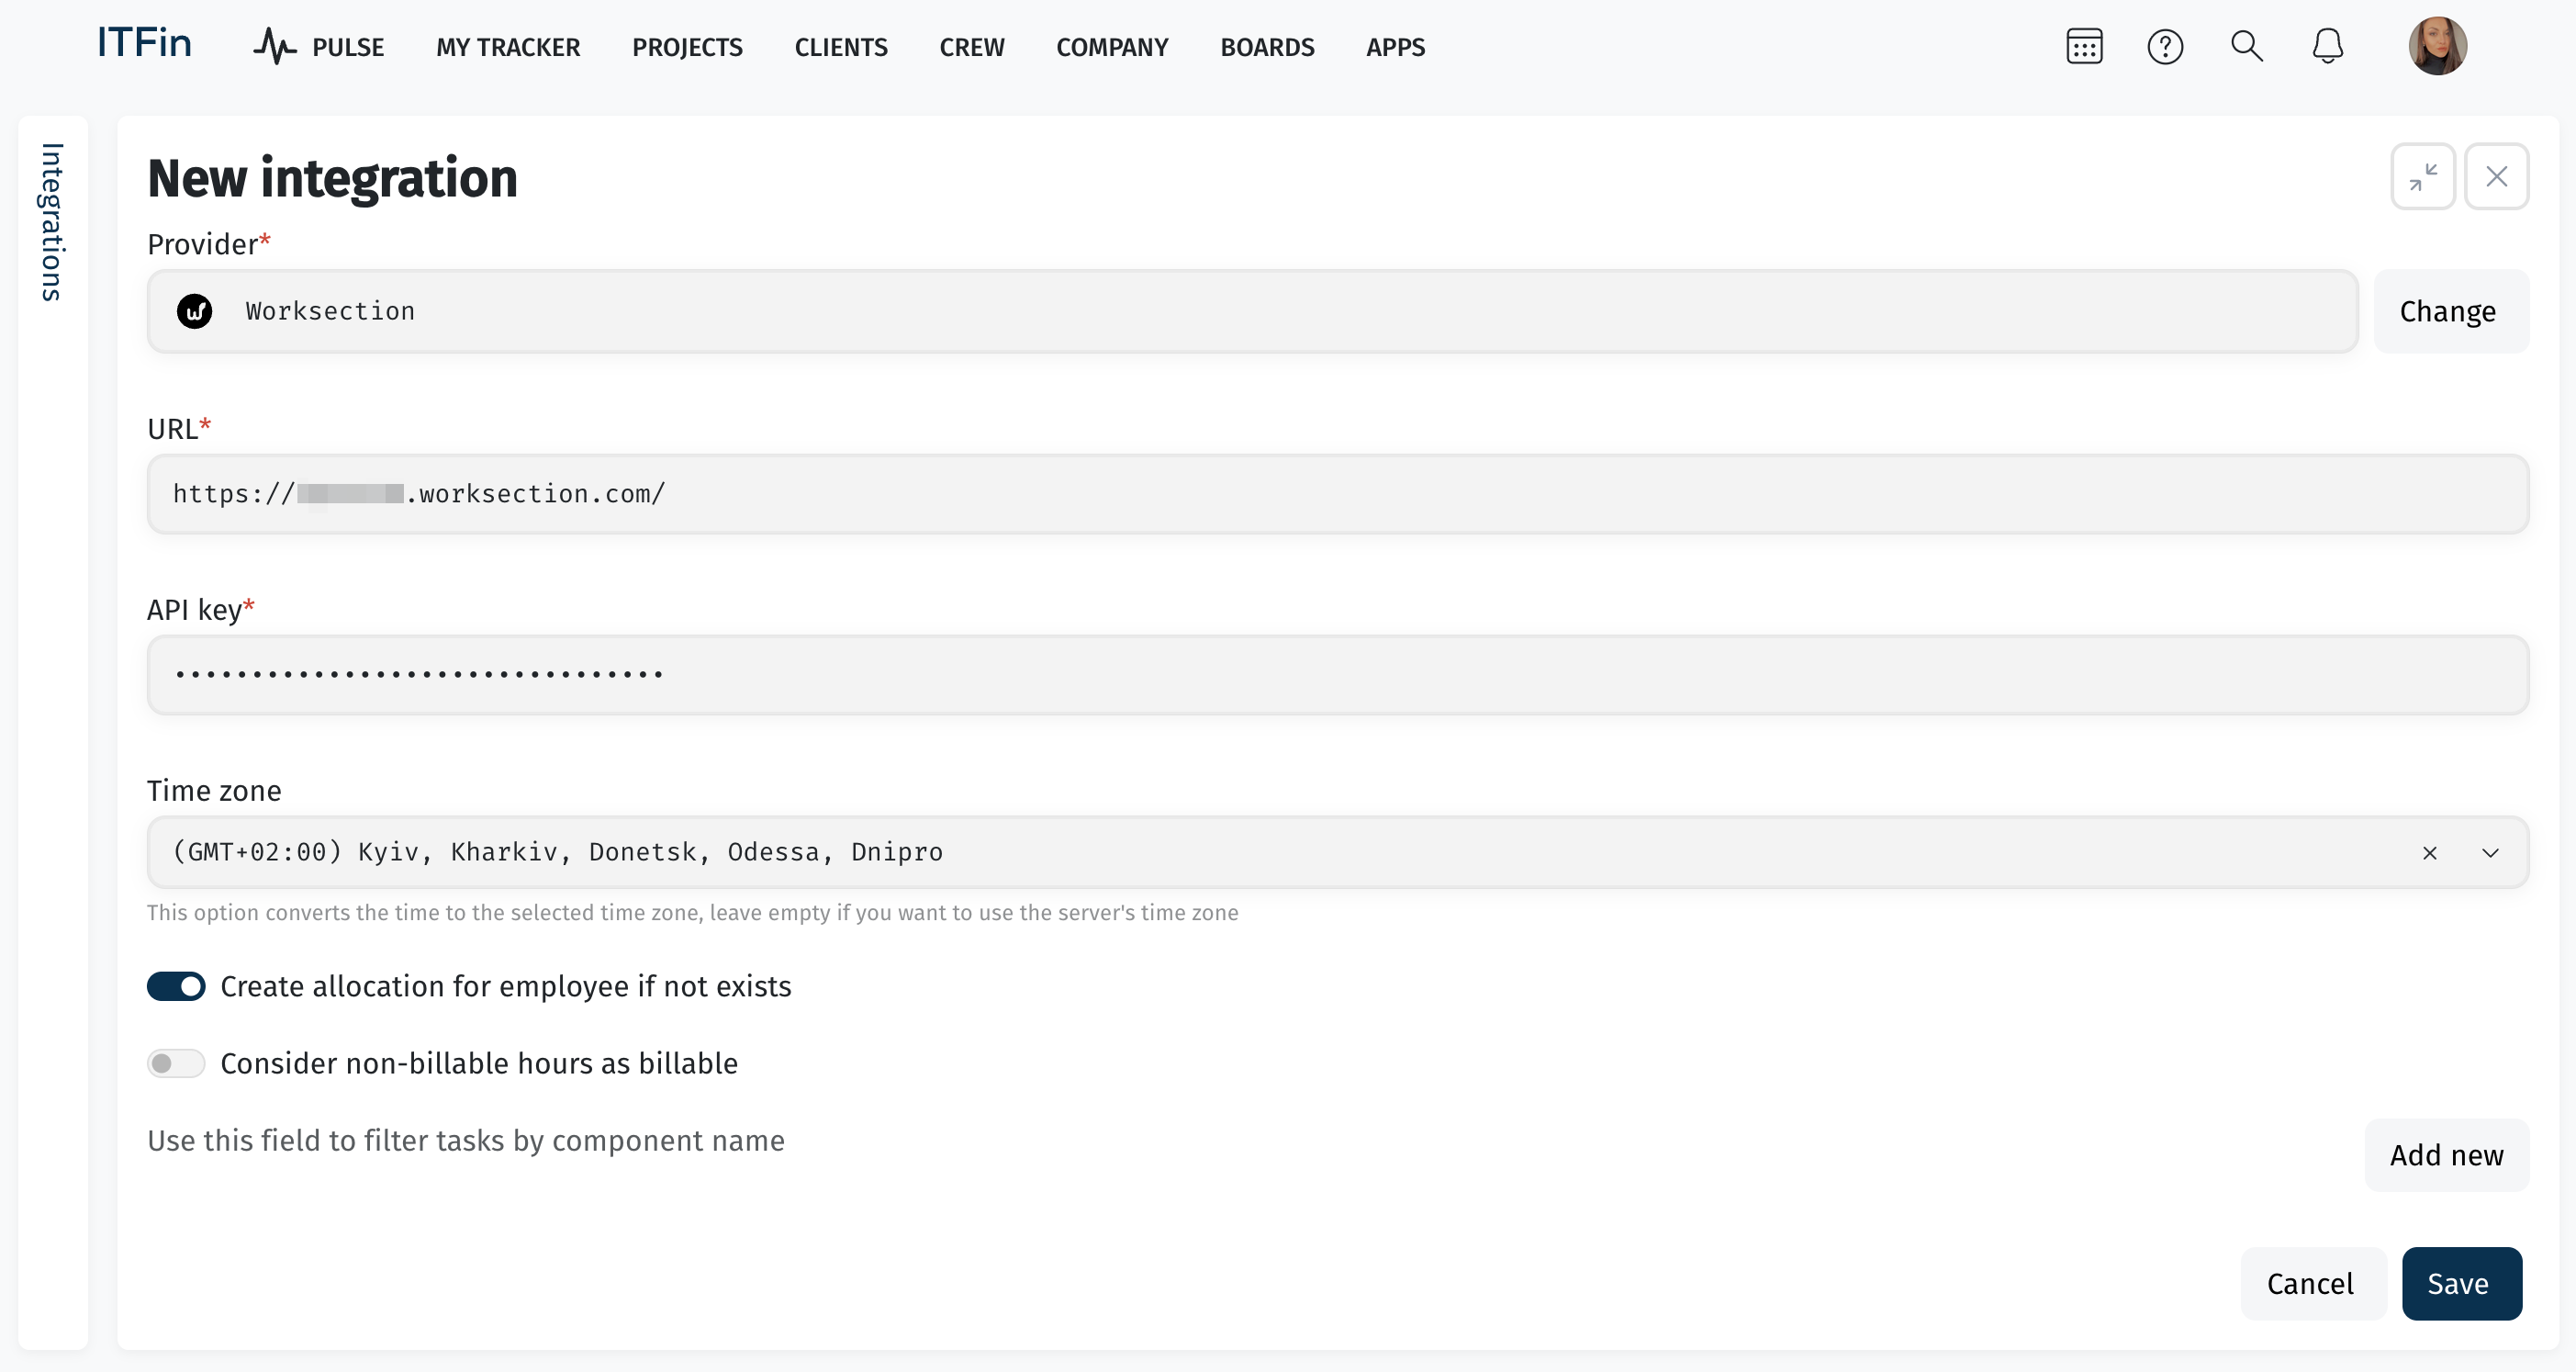Screen dimensions: 2576x1372
Task: Enable Consider non-billable hours as billable
Action: [176, 1063]
